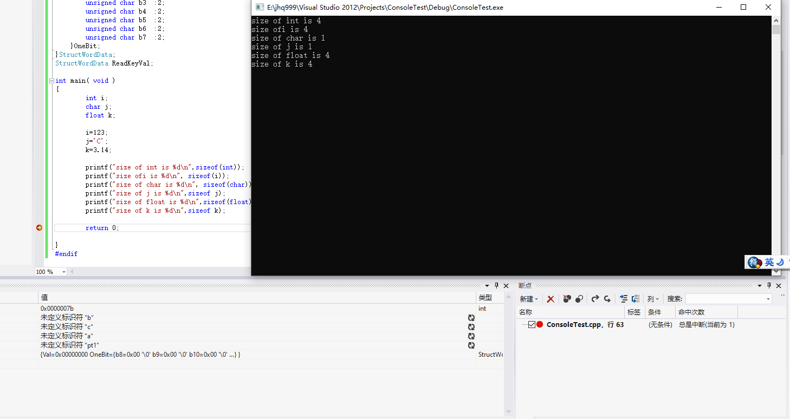Image resolution: width=790 pixels, height=419 pixels.
Task: Click the 标签 column header
Action: pos(634,312)
